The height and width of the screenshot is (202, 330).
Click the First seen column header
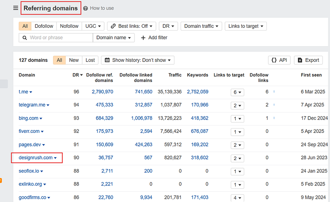(311, 75)
